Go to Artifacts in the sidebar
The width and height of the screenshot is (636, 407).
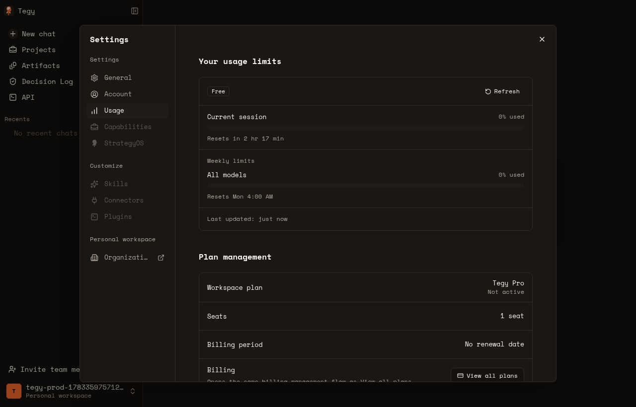click(x=41, y=66)
